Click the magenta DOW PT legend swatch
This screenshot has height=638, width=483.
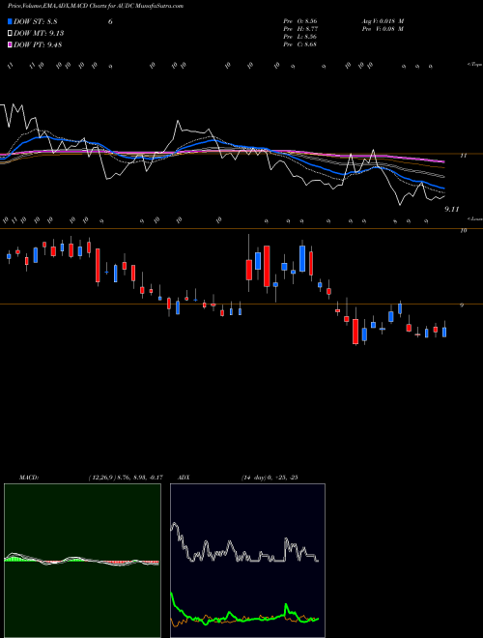11,44
